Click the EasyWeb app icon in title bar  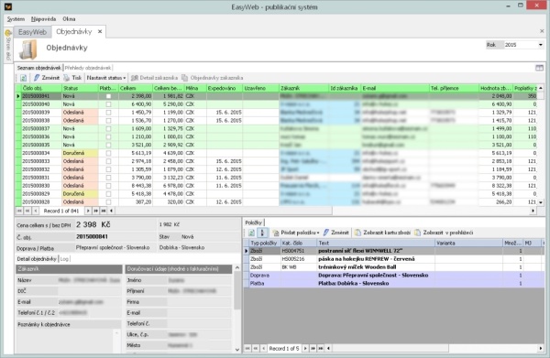pos(7,6)
